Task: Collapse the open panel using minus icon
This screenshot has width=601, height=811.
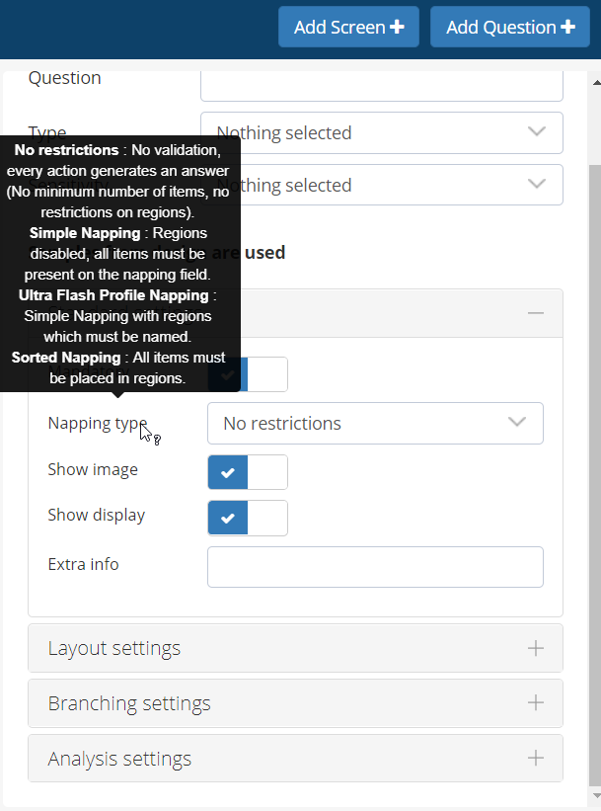Action: (535, 313)
